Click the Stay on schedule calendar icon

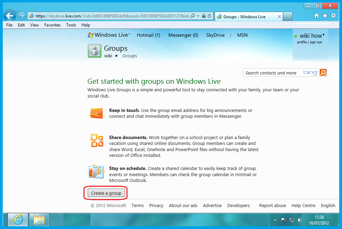tap(96, 172)
